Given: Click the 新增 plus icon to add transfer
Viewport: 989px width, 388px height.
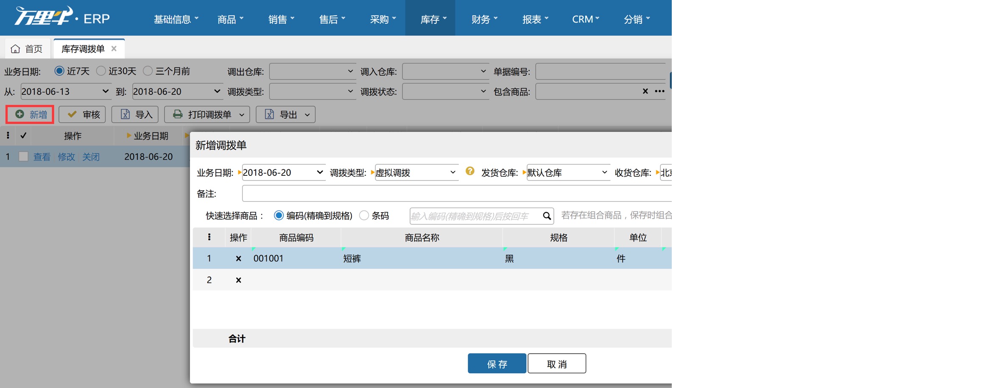Looking at the screenshot, I should [20, 114].
